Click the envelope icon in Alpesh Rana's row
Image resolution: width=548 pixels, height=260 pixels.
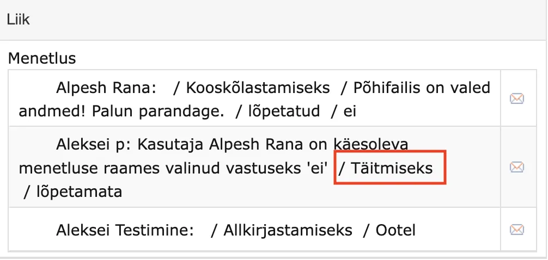516,99
